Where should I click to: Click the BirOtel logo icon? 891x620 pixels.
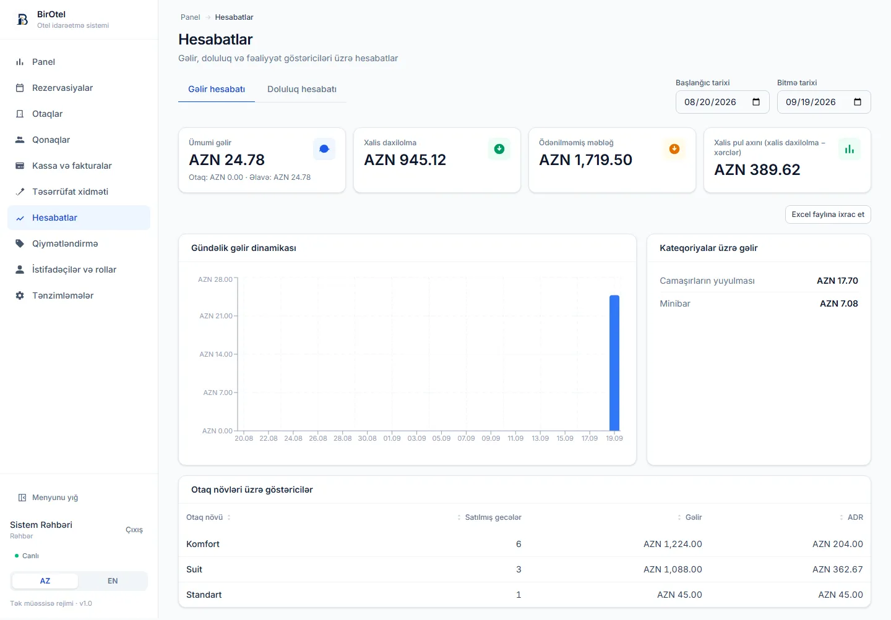point(22,19)
